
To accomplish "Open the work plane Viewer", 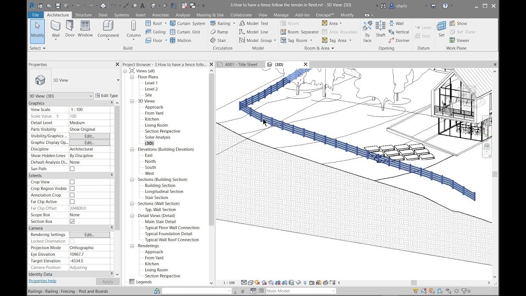I will coord(459,41).
